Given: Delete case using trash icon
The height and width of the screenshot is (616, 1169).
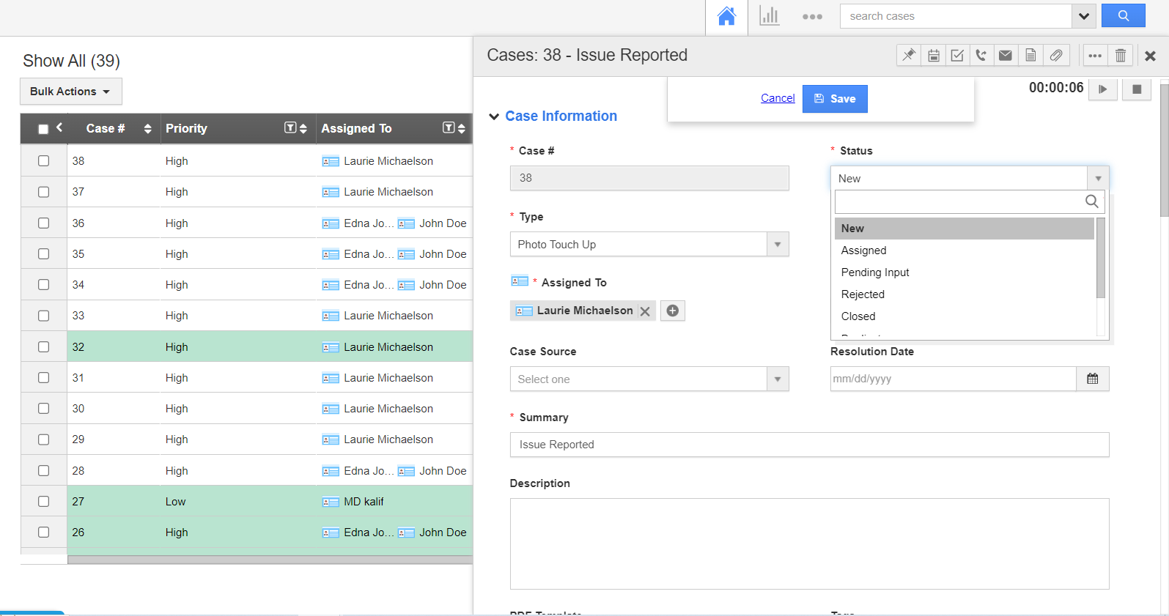Looking at the screenshot, I should tap(1121, 56).
